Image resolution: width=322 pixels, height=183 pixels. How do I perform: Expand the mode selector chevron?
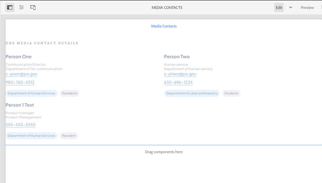point(291,8)
